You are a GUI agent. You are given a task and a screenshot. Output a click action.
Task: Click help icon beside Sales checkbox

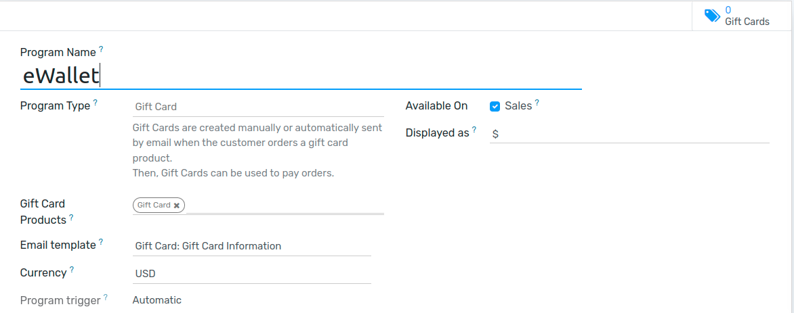[x=537, y=103]
